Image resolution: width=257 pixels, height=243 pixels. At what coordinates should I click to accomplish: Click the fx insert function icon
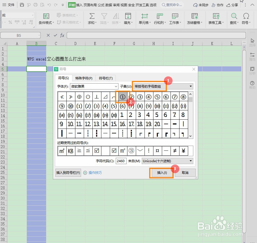coord(62,35)
